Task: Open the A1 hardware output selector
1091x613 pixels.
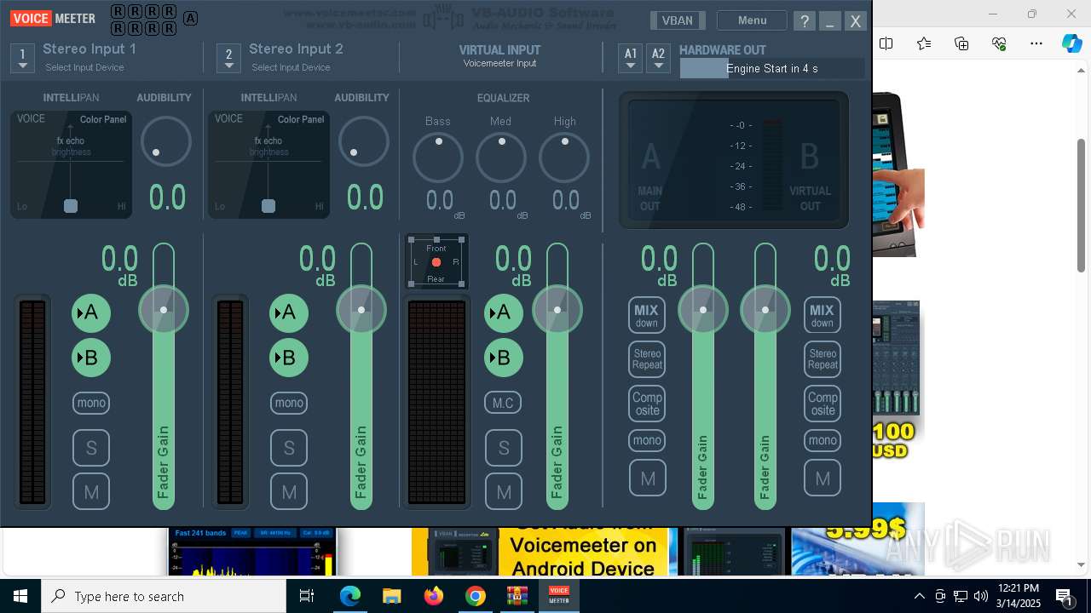Action: pyautogui.click(x=630, y=58)
